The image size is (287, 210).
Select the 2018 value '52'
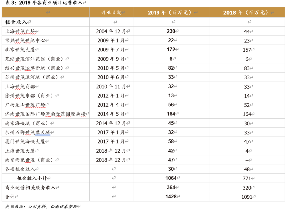click(x=247, y=105)
